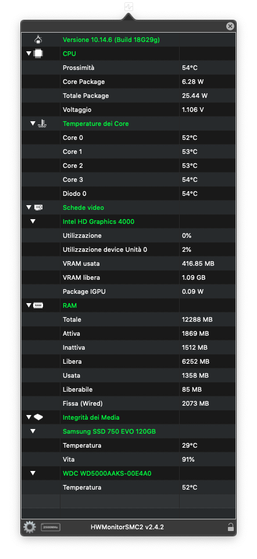
Task: Select the Usata row
Action: click(128, 375)
